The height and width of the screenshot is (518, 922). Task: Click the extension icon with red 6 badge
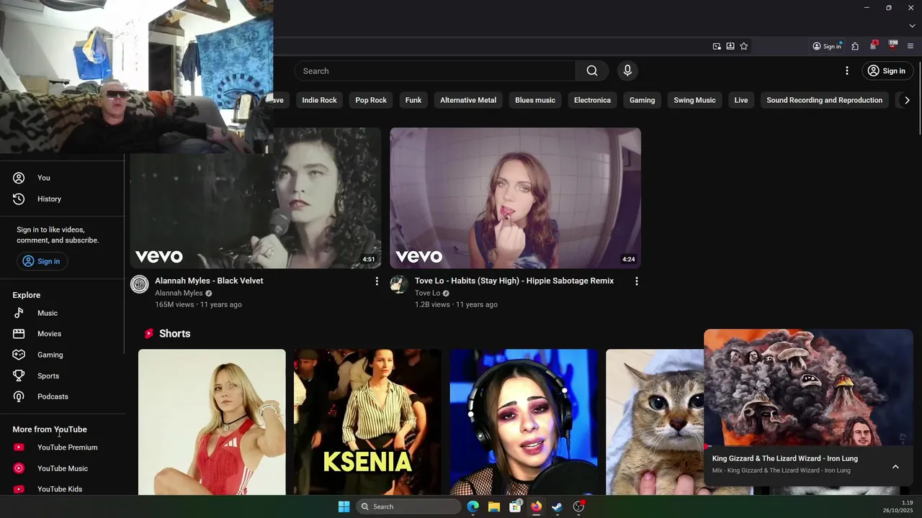[x=874, y=45]
